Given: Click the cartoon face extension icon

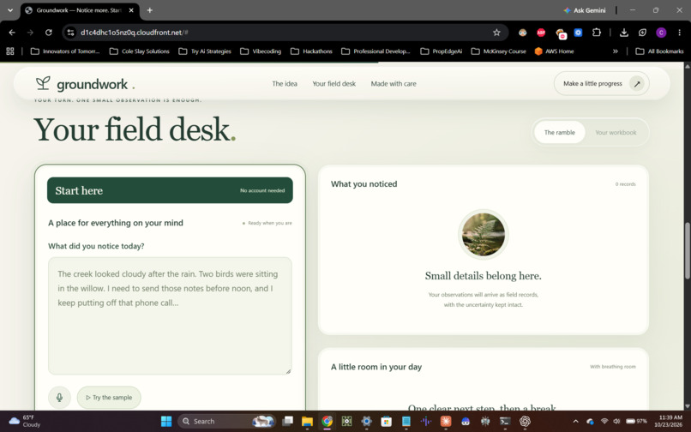Looking at the screenshot, I should [x=522, y=33].
